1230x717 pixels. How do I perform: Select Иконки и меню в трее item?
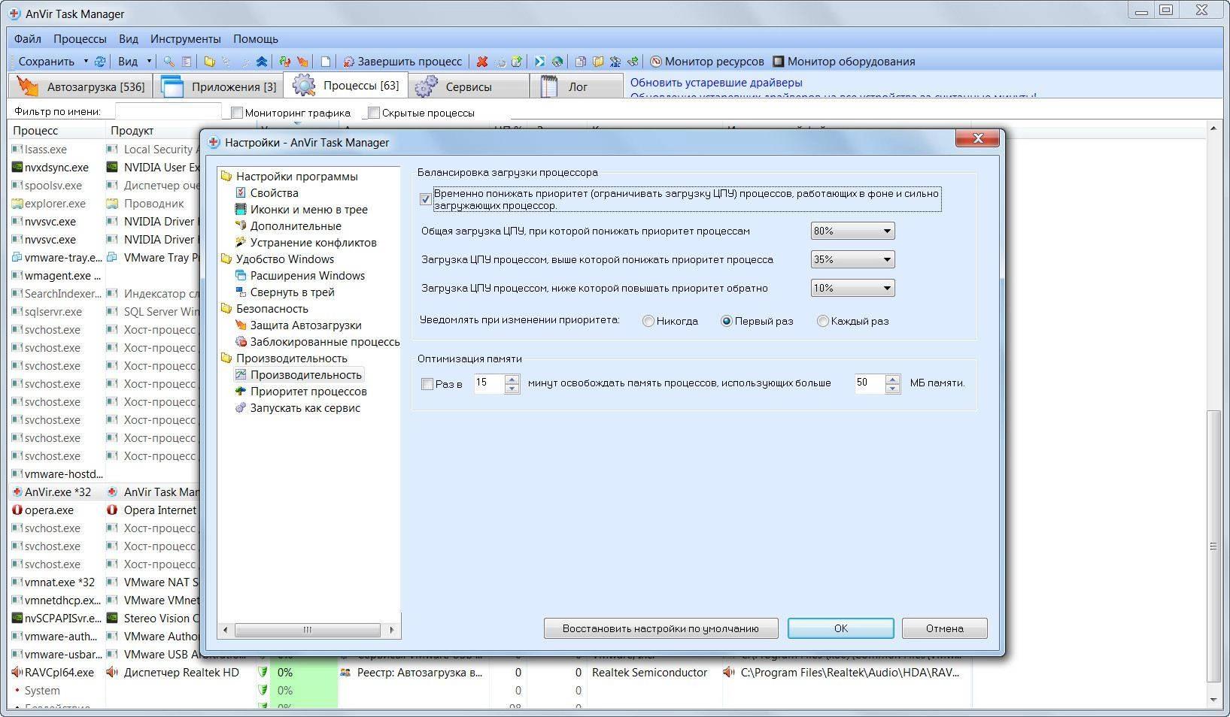[x=308, y=210]
